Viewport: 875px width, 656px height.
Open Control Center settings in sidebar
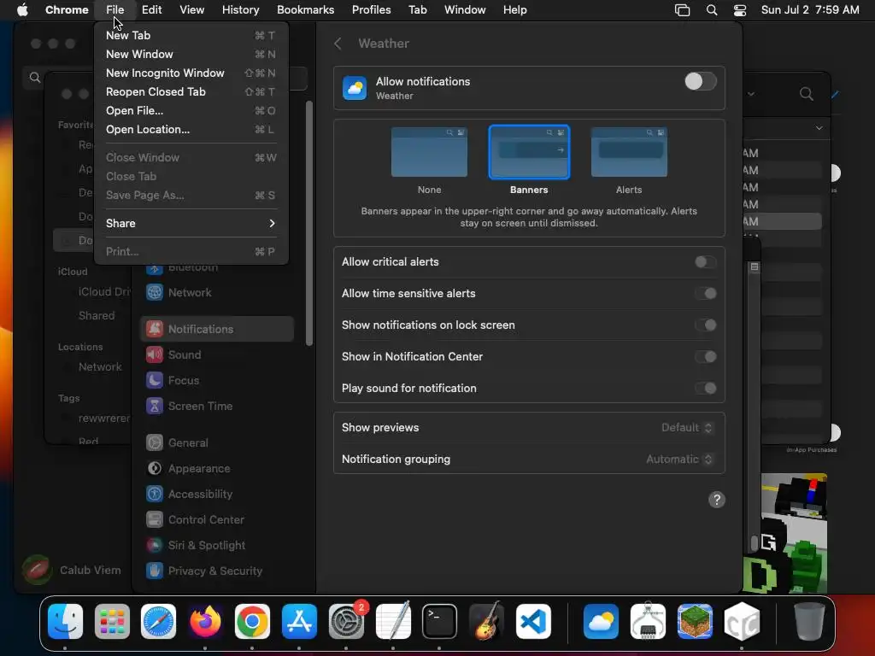218,520
